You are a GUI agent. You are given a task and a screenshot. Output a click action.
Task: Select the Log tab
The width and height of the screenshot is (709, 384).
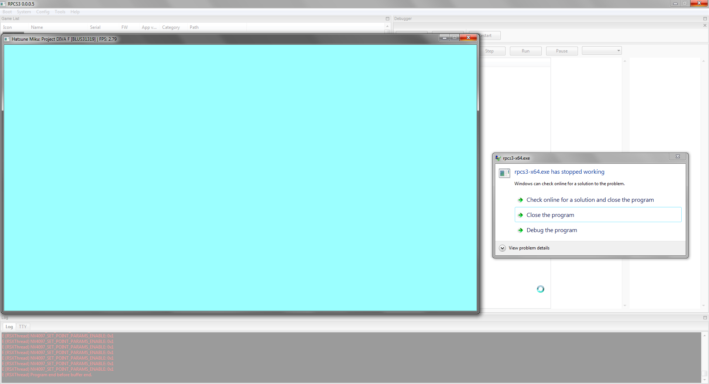coord(9,327)
